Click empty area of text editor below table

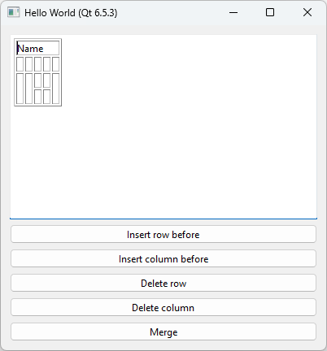tap(163, 162)
